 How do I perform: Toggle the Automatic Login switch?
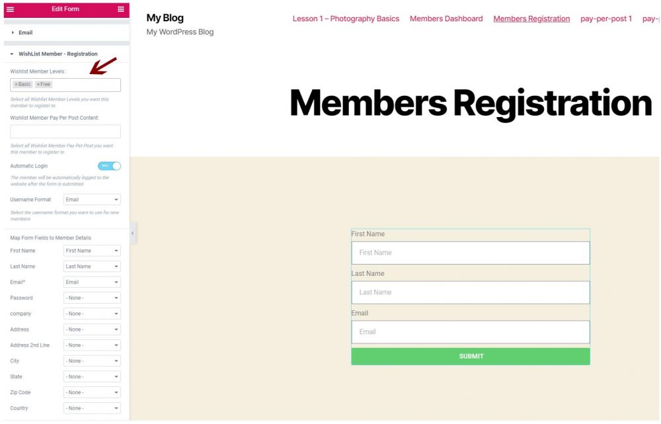[109, 166]
